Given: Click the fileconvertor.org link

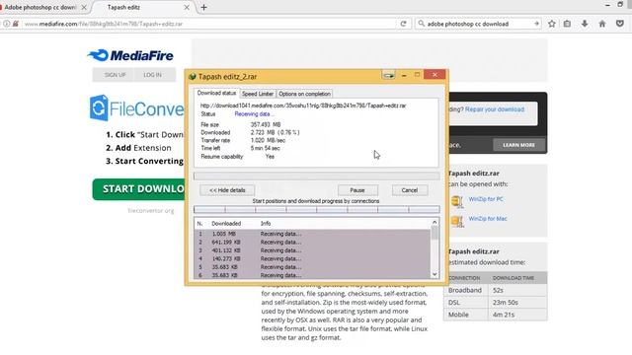Looking at the screenshot, I should (x=151, y=210).
